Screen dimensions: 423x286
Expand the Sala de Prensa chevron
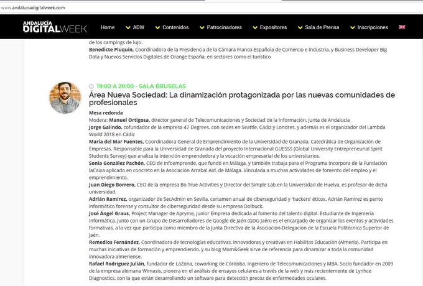[x=300, y=27]
